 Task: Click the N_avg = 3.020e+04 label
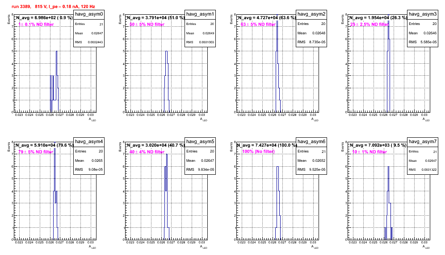click(x=155, y=145)
